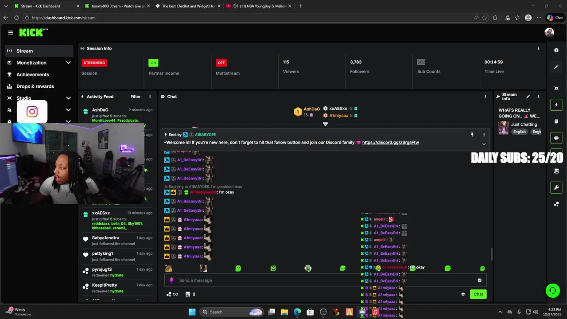The height and width of the screenshot is (319, 567).
Task: Open the discord.gg invite link
Action: pyautogui.click(x=390, y=143)
